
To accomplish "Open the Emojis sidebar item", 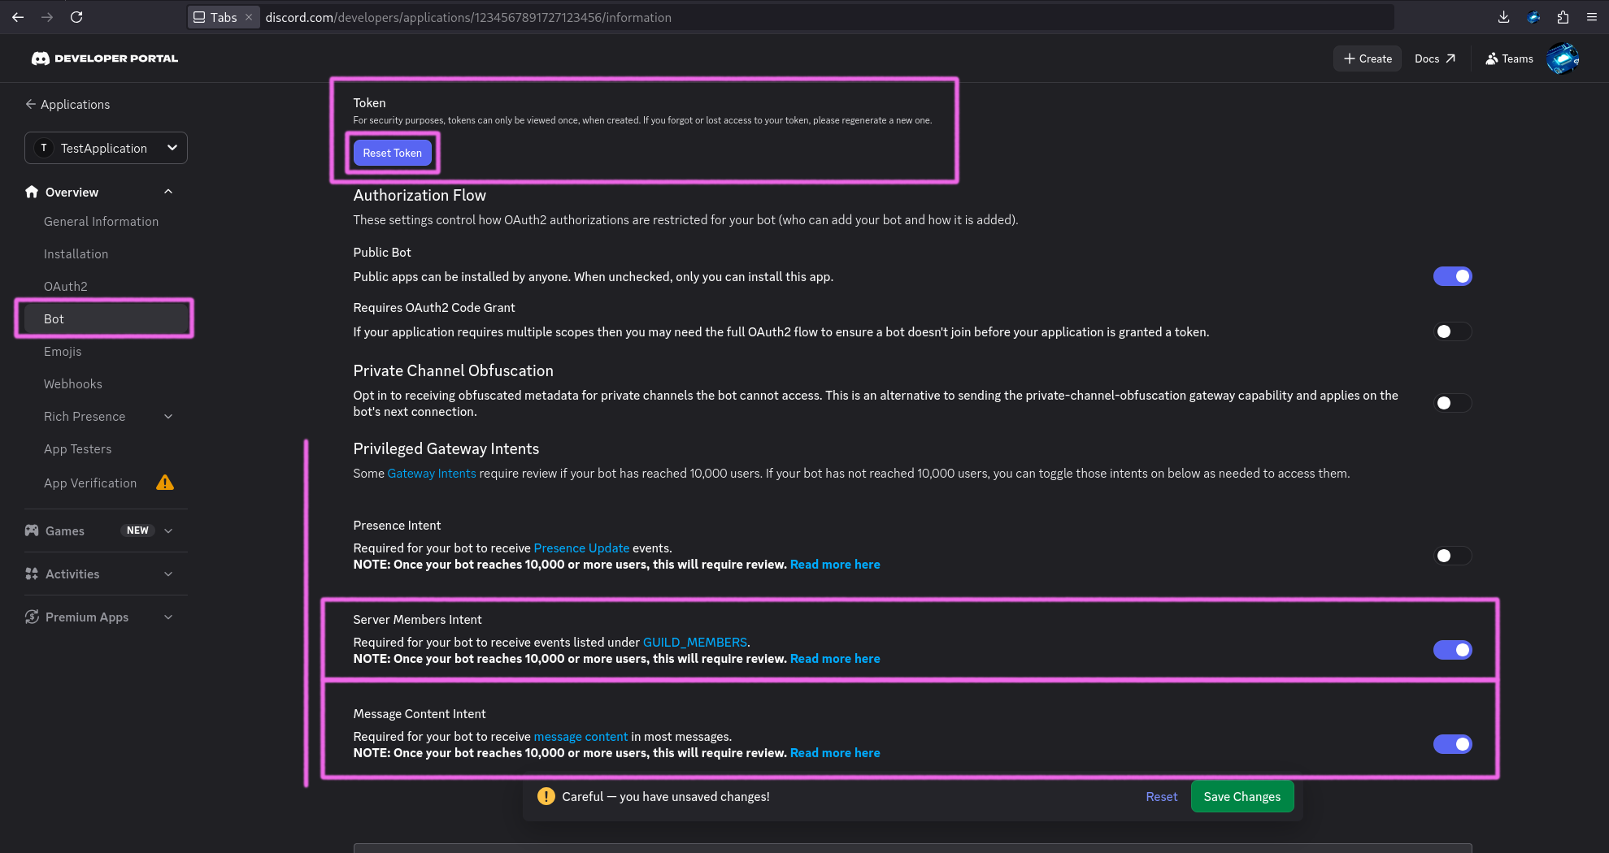I will [x=63, y=352].
